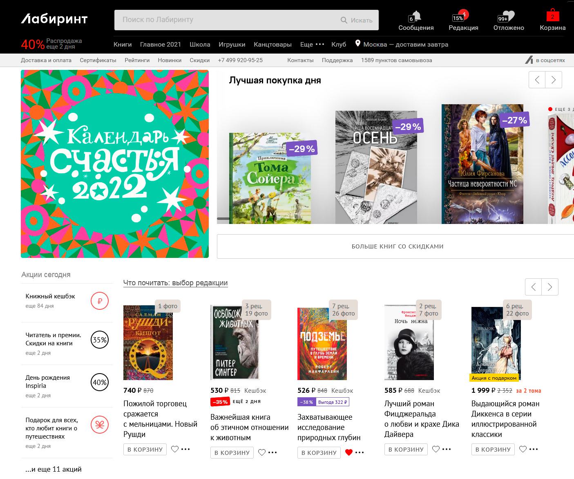Toggle red heart on Подземье book

coord(348,452)
